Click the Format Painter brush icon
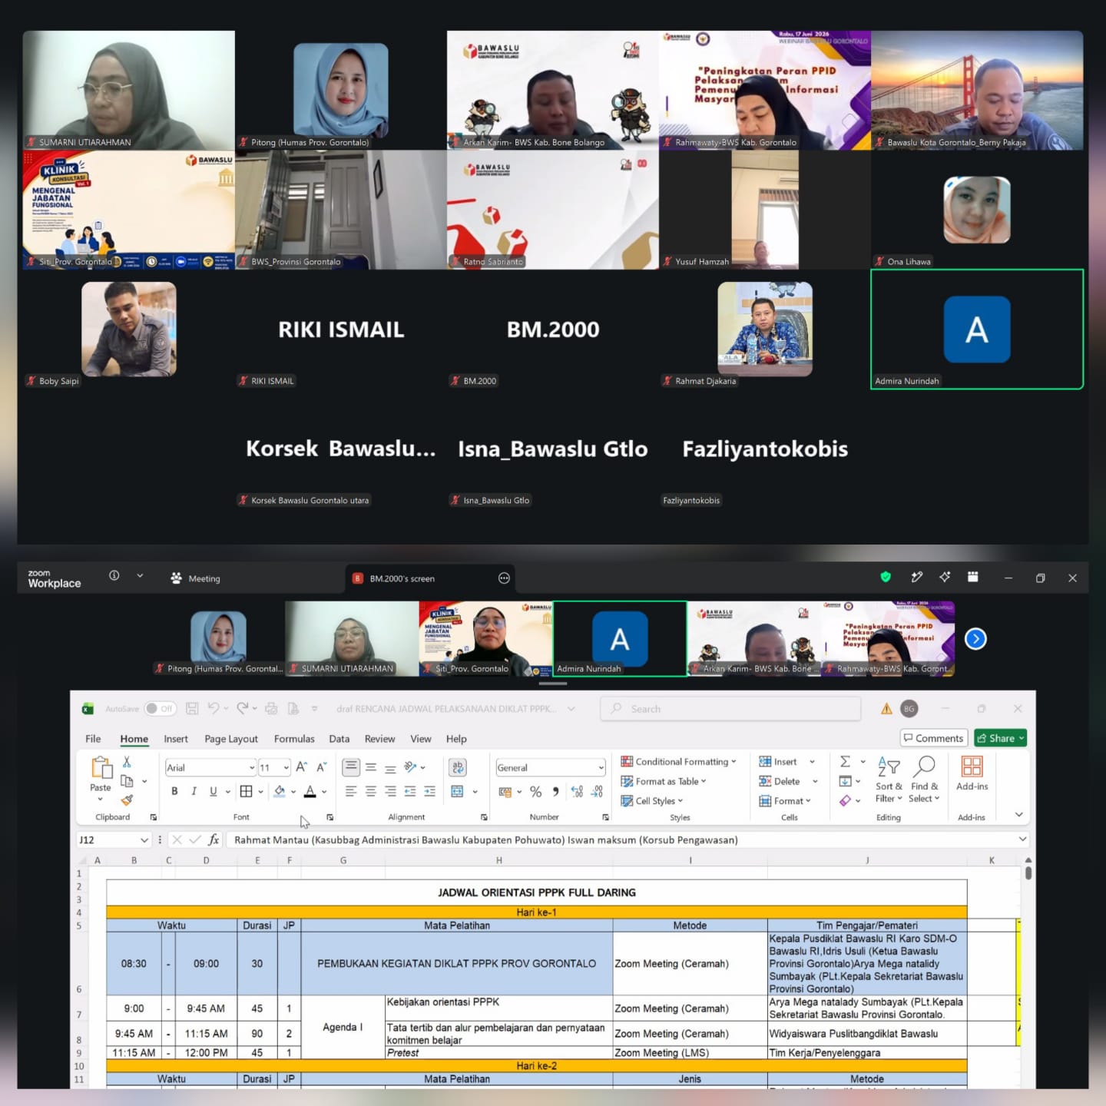The height and width of the screenshot is (1106, 1106). click(127, 800)
